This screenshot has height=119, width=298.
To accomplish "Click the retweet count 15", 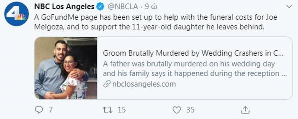I will [122, 110].
